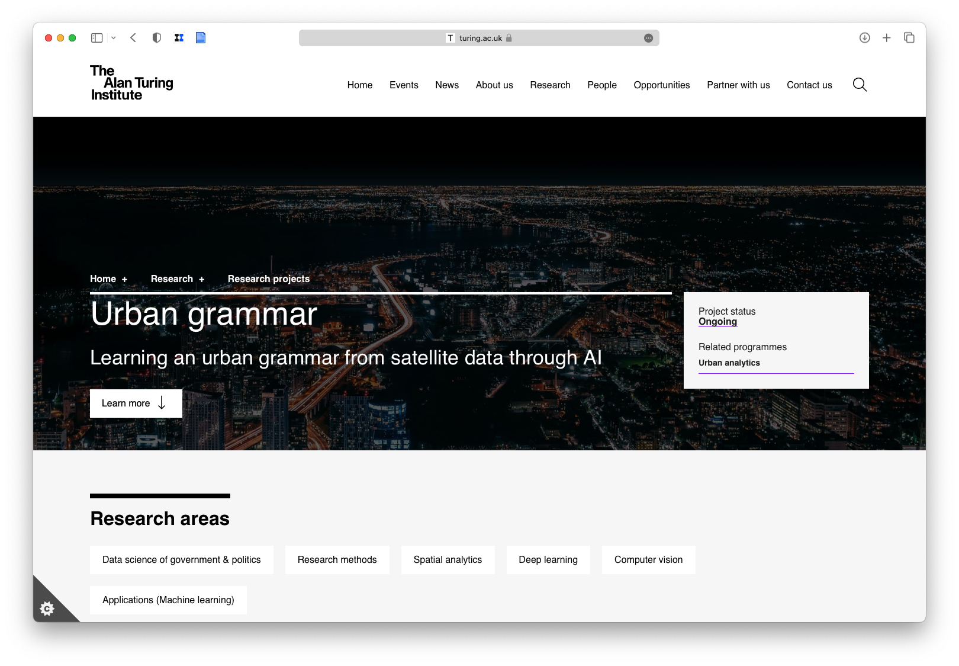
Task: Click the Alan Turing Institute logo
Action: tap(131, 83)
